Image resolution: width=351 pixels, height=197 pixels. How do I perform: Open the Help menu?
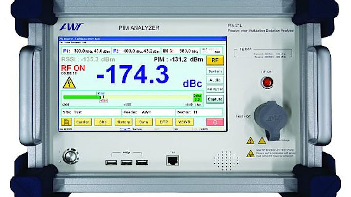[84, 42]
